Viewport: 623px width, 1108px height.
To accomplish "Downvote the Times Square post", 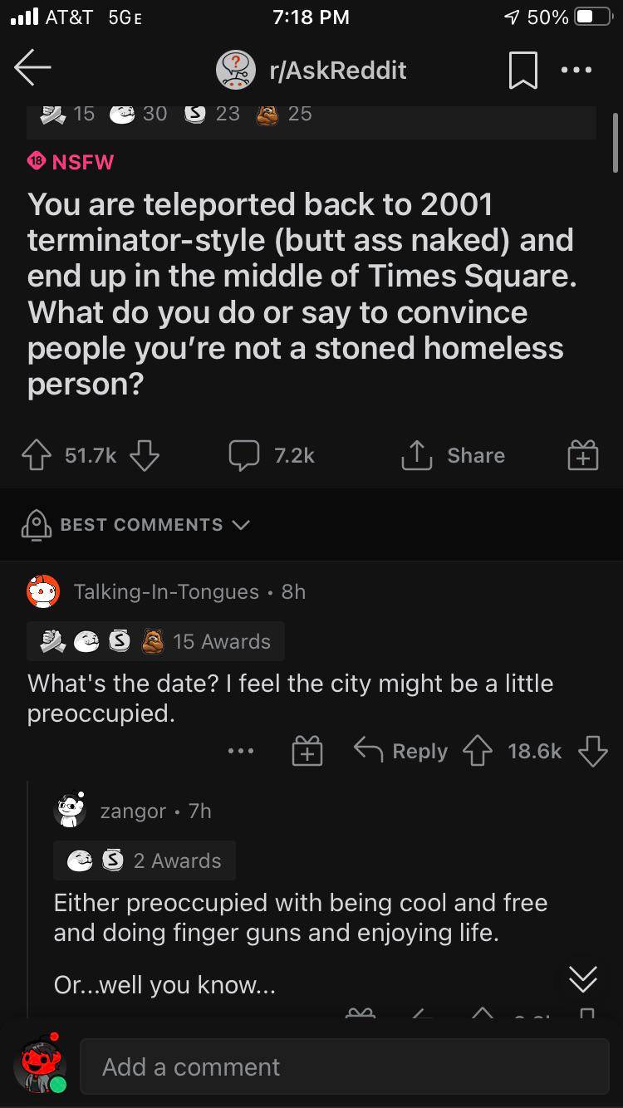I will pyautogui.click(x=144, y=455).
